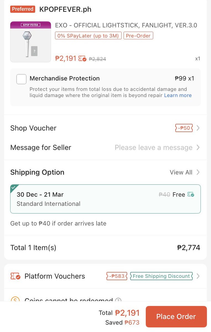
Task: Tap the Place Order button
Action: pos(176,317)
